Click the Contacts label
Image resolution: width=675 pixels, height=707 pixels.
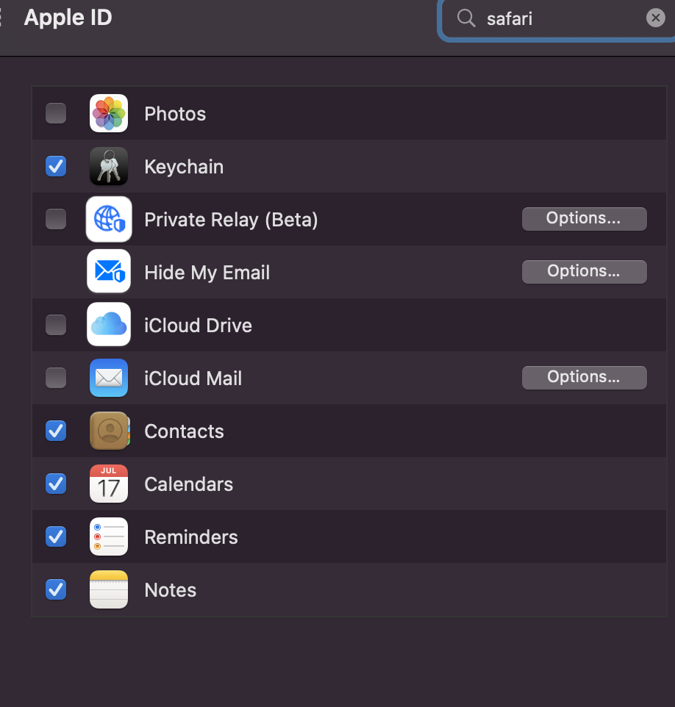(184, 431)
